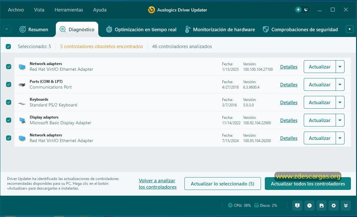Click the Standard PS/2 Keyboard device icon

(22, 104)
